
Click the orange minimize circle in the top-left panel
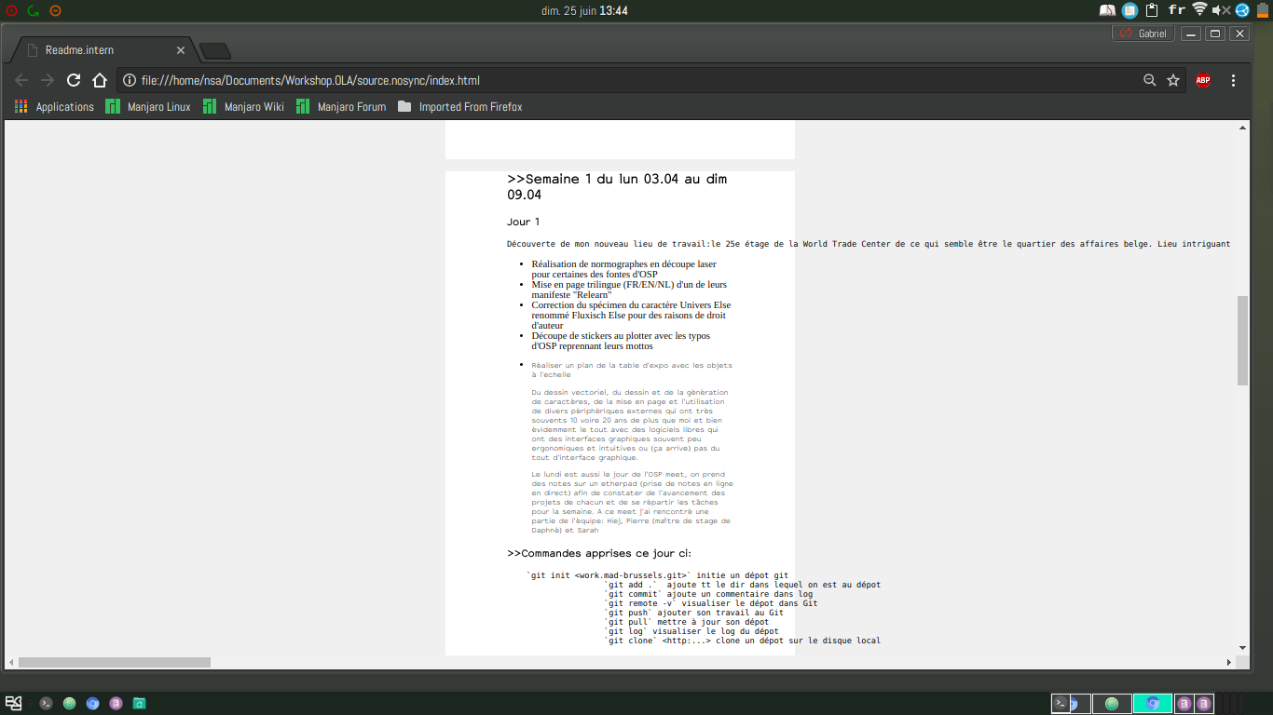coord(56,10)
